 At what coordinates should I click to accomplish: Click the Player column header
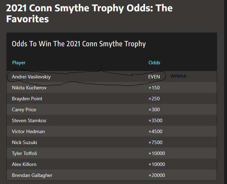coord(19,63)
